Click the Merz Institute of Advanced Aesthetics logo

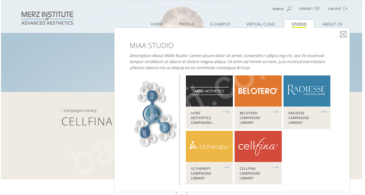tap(47, 18)
